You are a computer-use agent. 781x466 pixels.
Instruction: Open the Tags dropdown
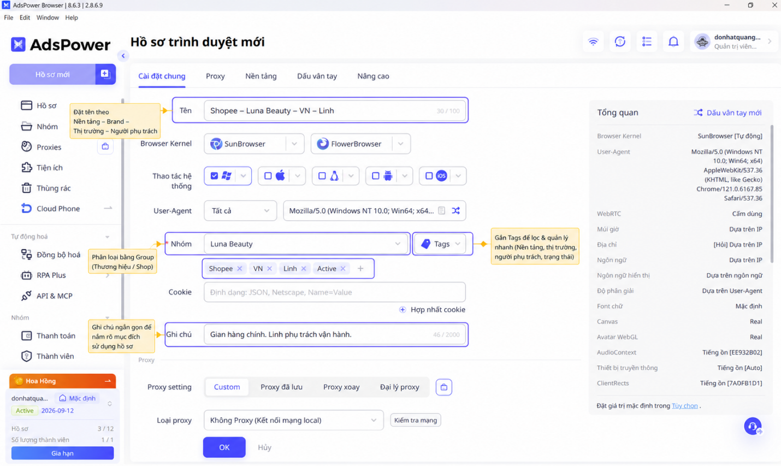(440, 244)
